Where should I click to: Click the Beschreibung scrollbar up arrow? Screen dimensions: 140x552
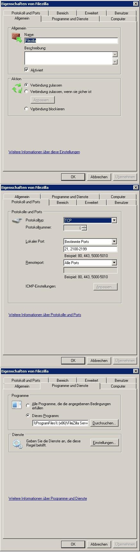[x=115, y=54]
